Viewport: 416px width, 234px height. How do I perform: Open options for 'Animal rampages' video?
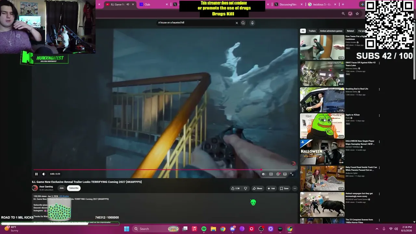pos(379,194)
